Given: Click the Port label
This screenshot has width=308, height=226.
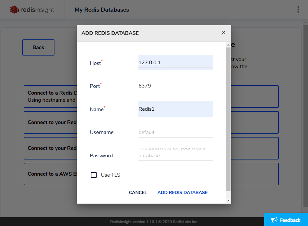Looking at the screenshot, I should (95, 86).
